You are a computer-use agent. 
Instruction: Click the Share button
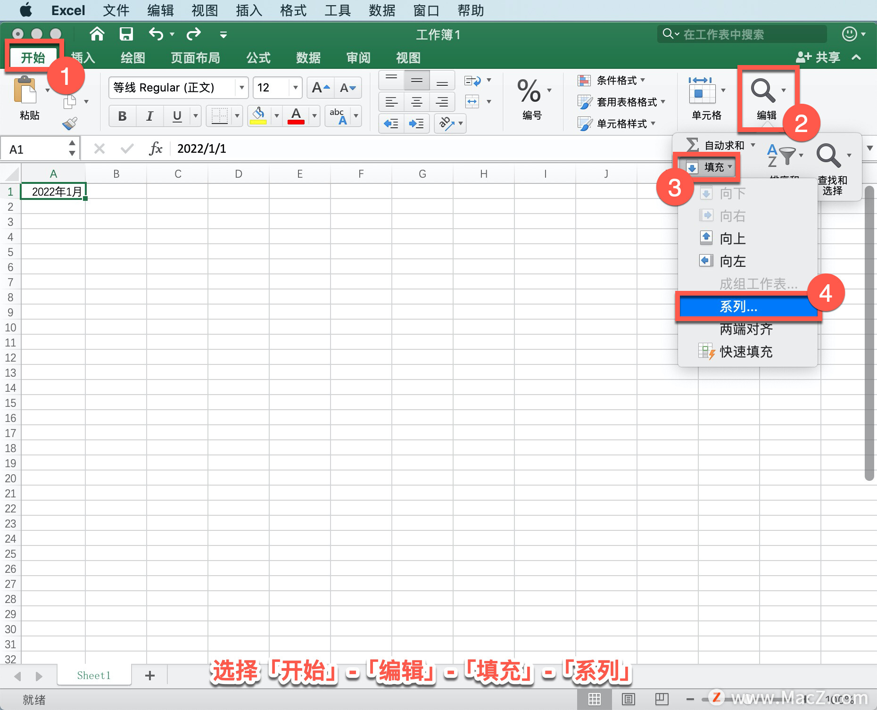(818, 58)
